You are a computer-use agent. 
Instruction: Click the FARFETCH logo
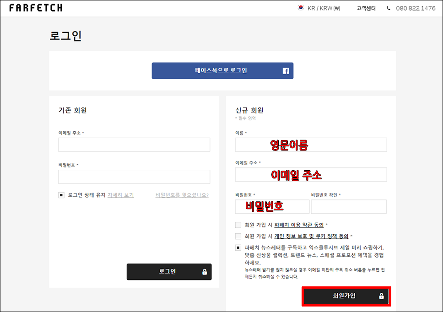36,8
